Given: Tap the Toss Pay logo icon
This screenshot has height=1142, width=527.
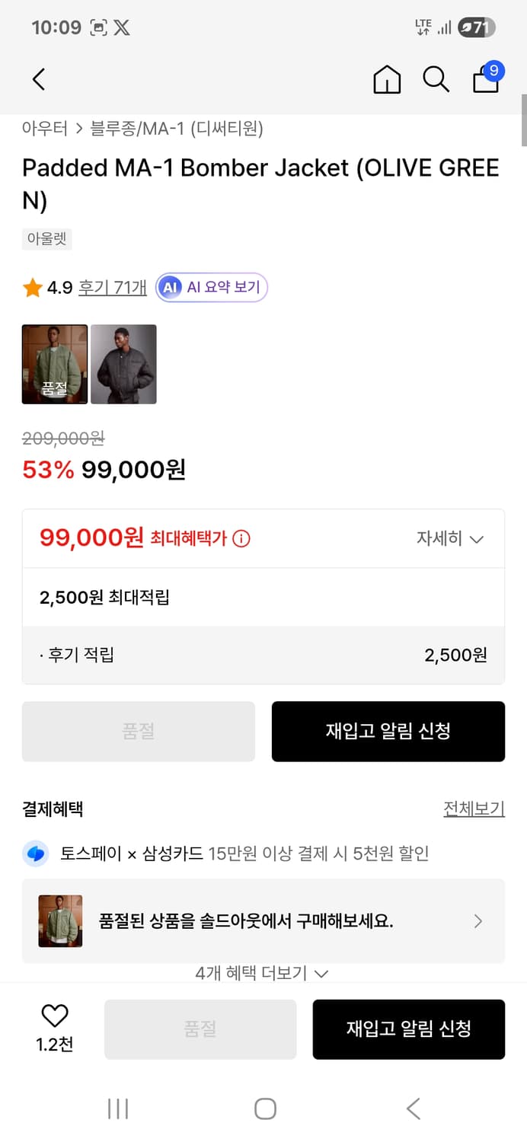Looking at the screenshot, I should click(x=35, y=854).
